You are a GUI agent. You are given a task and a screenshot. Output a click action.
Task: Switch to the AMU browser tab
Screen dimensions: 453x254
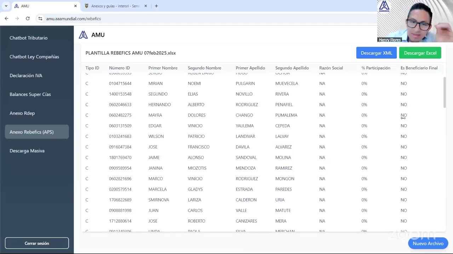(45, 6)
